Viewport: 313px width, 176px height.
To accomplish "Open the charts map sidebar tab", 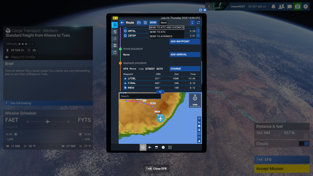I will (115, 46).
